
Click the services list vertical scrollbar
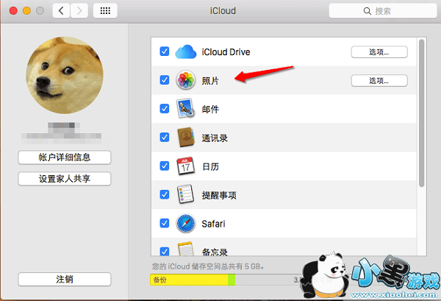[421, 113]
